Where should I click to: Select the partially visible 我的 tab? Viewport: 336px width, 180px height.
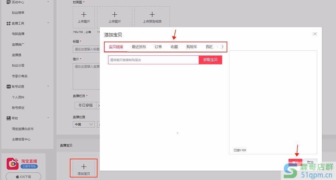(209, 47)
